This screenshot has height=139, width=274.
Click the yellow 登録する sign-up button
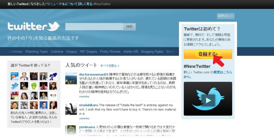(208, 54)
